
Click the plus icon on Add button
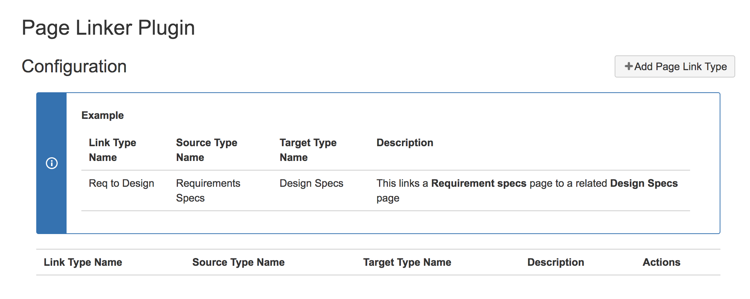(628, 66)
